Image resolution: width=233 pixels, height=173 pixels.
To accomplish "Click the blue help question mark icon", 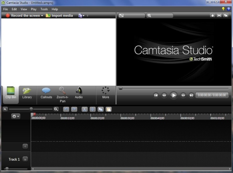I will click(229, 9).
